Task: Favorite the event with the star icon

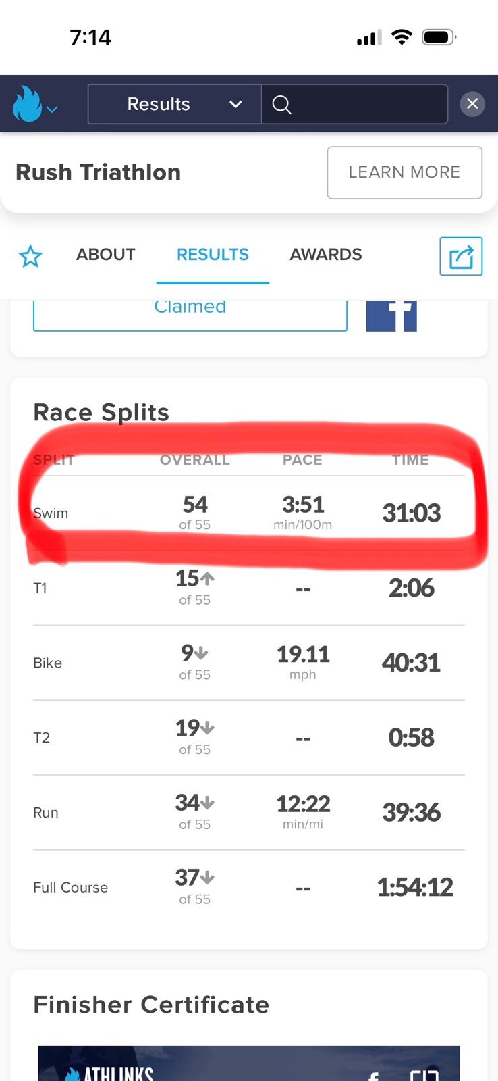Action: [x=30, y=256]
